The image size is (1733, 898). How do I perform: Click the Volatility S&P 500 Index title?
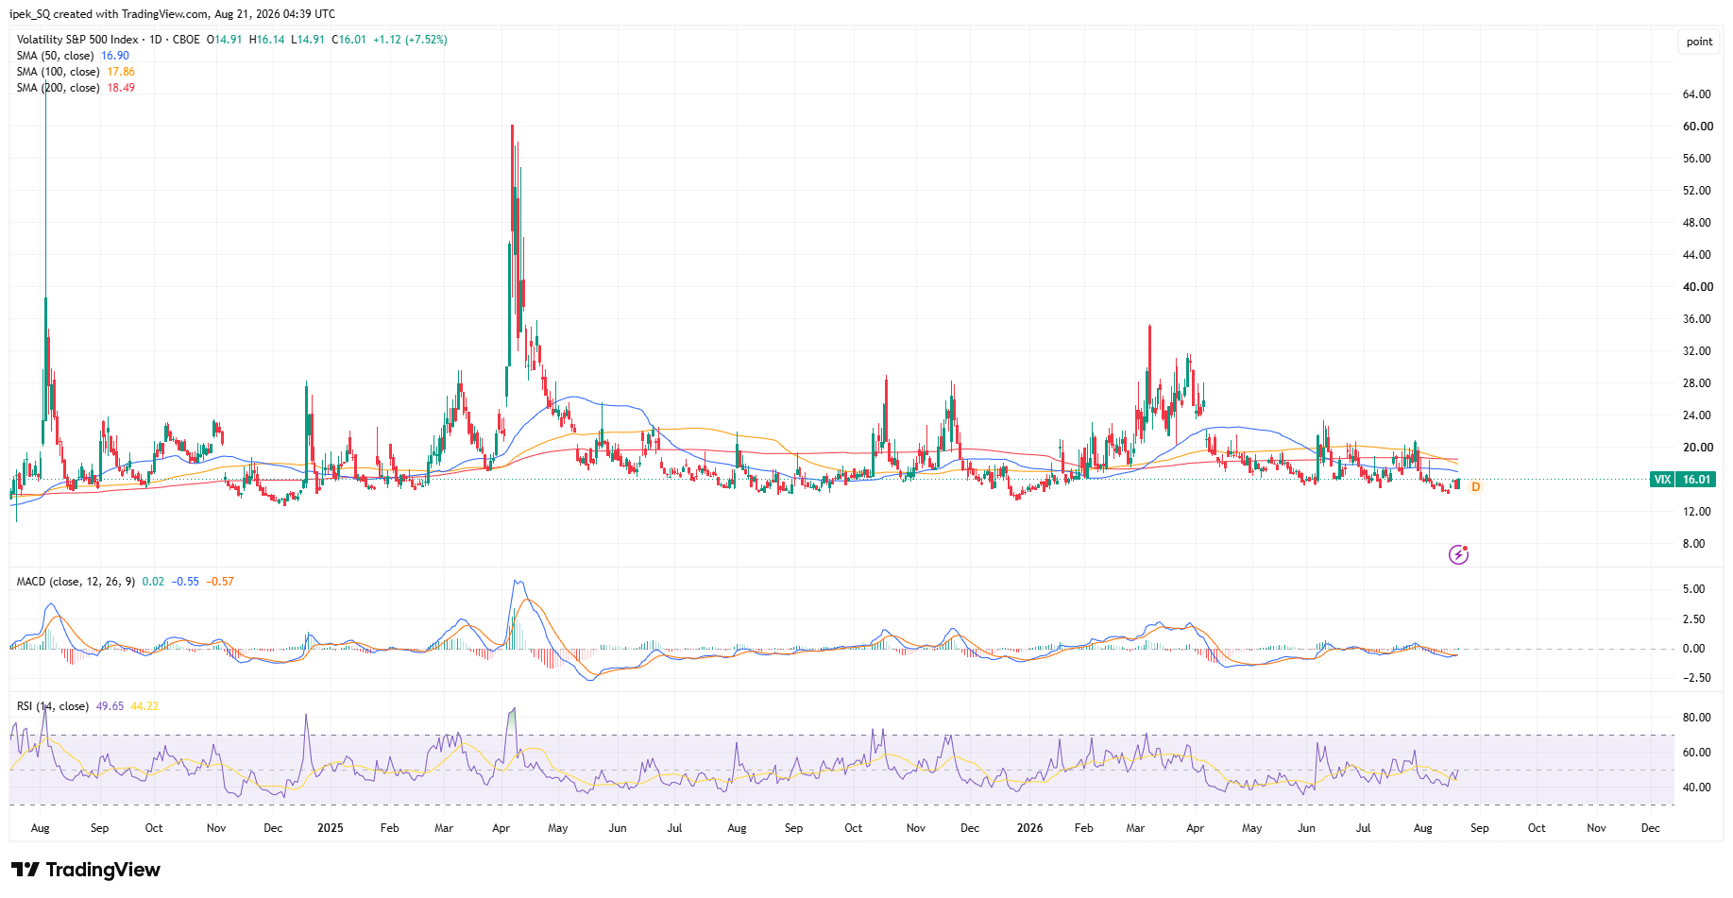coord(77,40)
